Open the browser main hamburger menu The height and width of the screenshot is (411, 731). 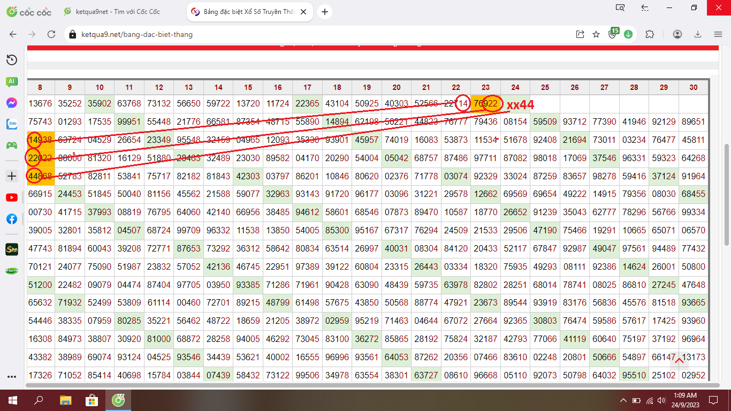pos(718,34)
